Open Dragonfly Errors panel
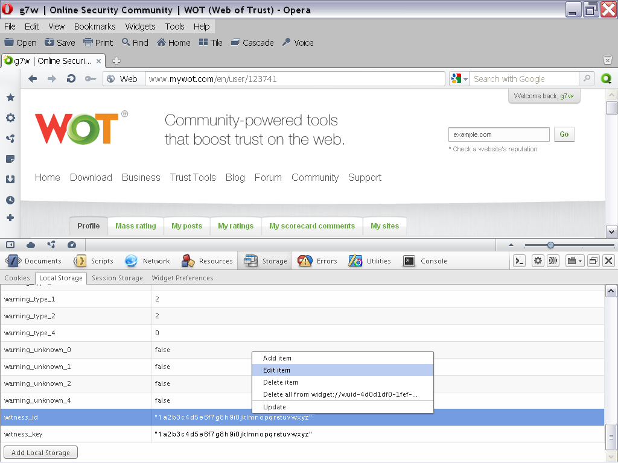This screenshot has height=463, width=618. [x=317, y=261]
